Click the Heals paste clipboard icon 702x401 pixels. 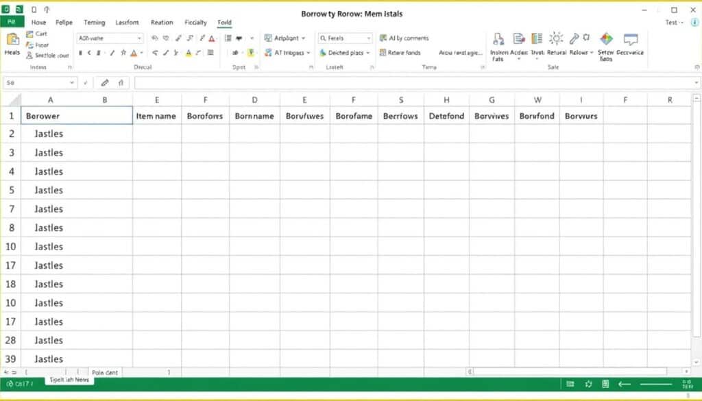coord(12,40)
